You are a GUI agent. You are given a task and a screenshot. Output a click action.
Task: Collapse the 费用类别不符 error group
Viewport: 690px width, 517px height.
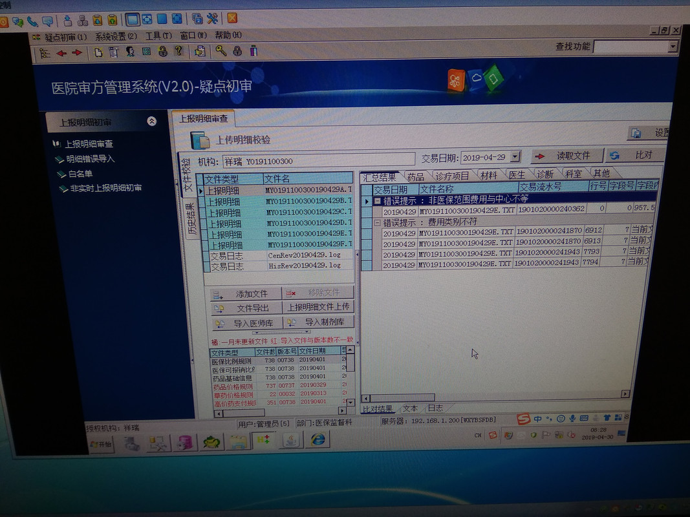pyautogui.click(x=376, y=223)
